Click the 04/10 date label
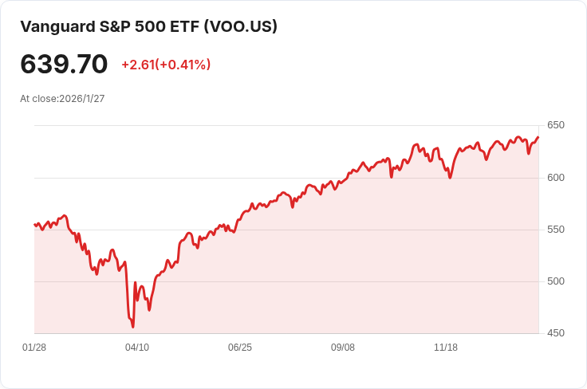587x389 pixels. [137, 348]
